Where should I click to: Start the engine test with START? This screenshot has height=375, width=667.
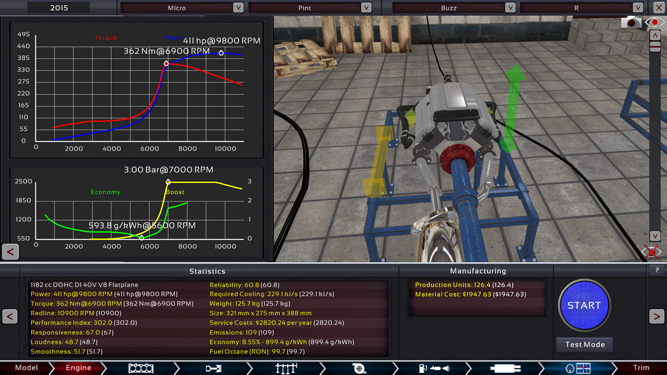pyautogui.click(x=584, y=306)
